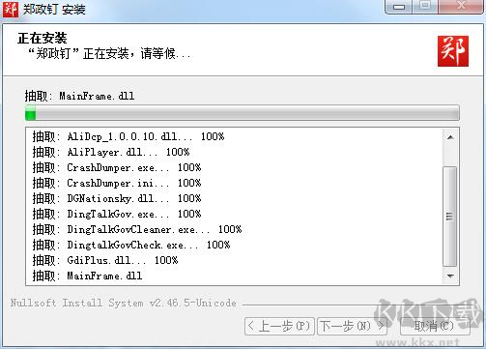Click the maximize window button
The width and height of the screenshot is (486, 349).
[x=425, y=7]
